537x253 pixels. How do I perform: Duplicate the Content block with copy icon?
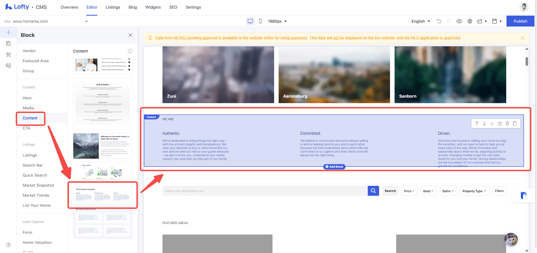515,124
